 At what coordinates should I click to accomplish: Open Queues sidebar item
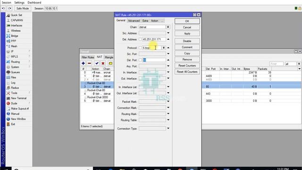click(x=15, y=72)
